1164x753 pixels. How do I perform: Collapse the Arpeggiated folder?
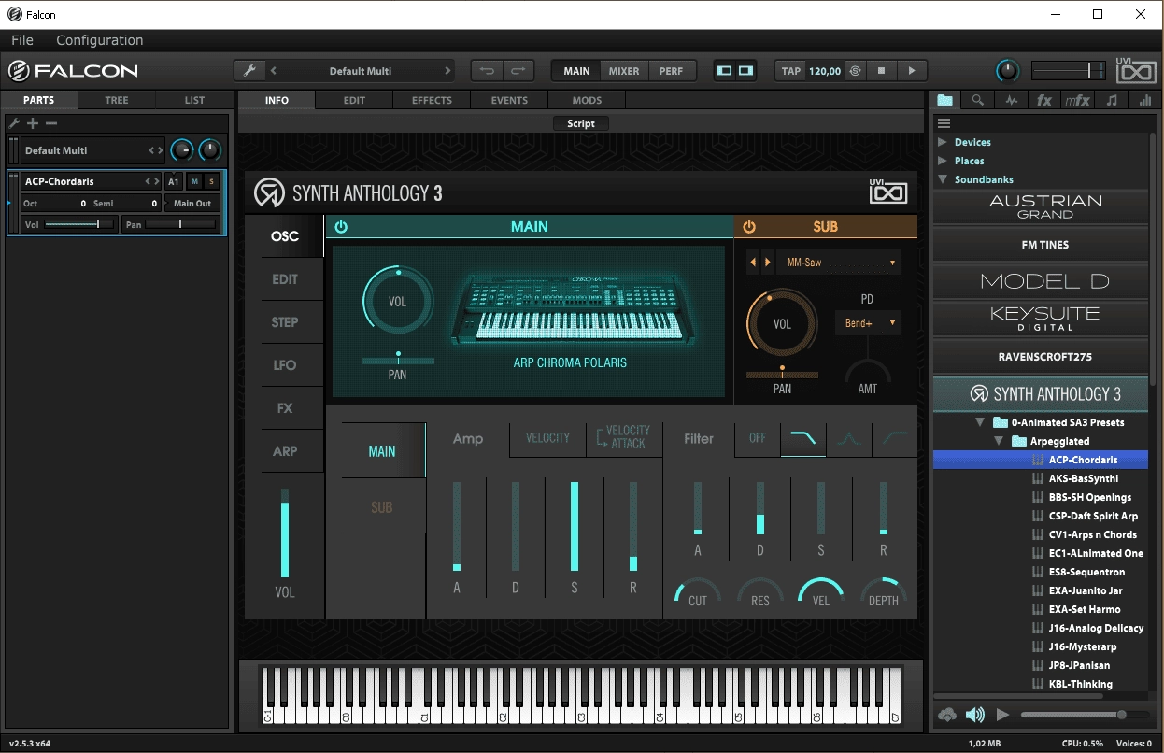(999, 441)
